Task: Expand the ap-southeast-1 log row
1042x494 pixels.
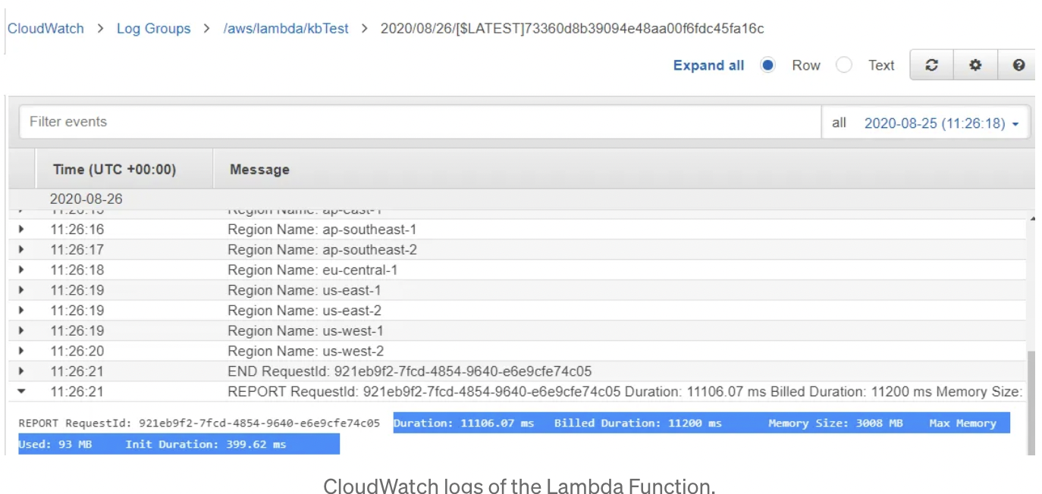Action: click(21, 229)
